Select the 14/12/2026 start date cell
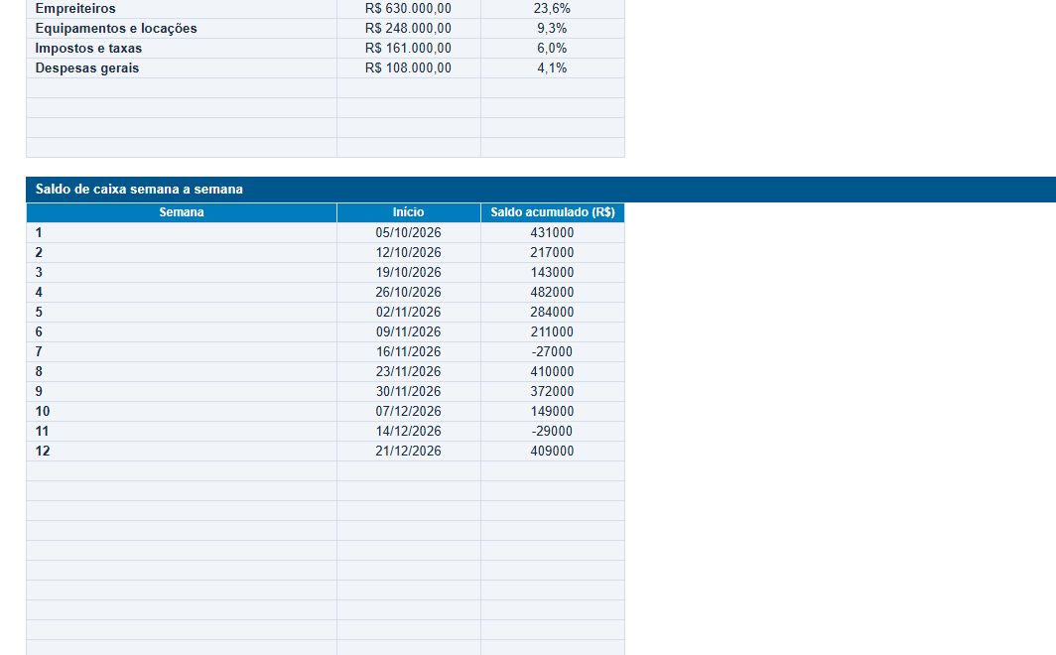1056x655 pixels. 409,432
